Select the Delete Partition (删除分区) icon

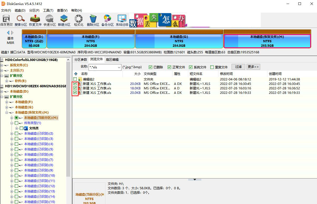93,21
